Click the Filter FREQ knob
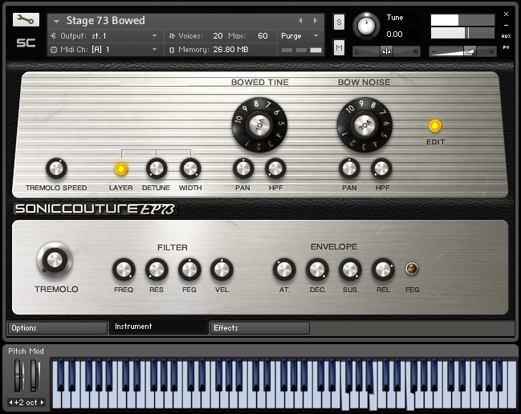This screenshot has width=521, height=414. pyautogui.click(x=124, y=270)
